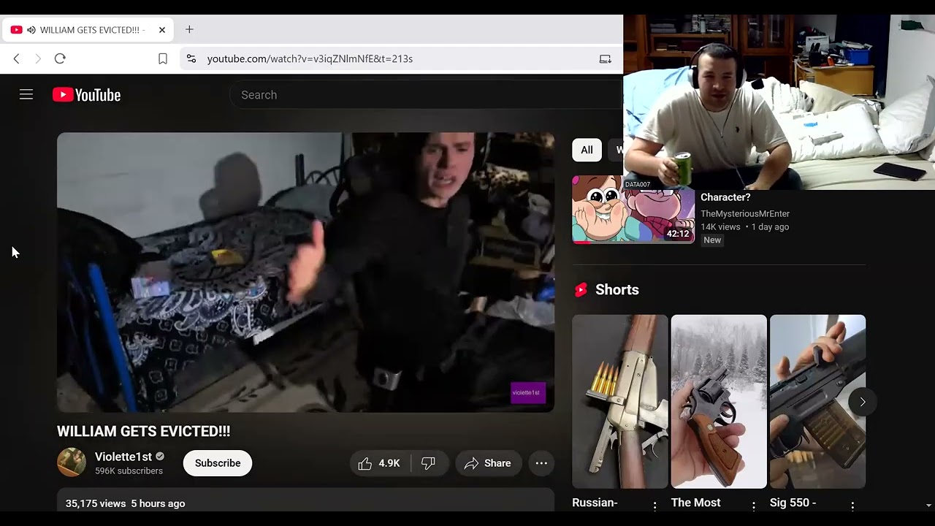Open options menu for Sig 550 short
This screenshot has height=526, width=935.
tap(852, 506)
